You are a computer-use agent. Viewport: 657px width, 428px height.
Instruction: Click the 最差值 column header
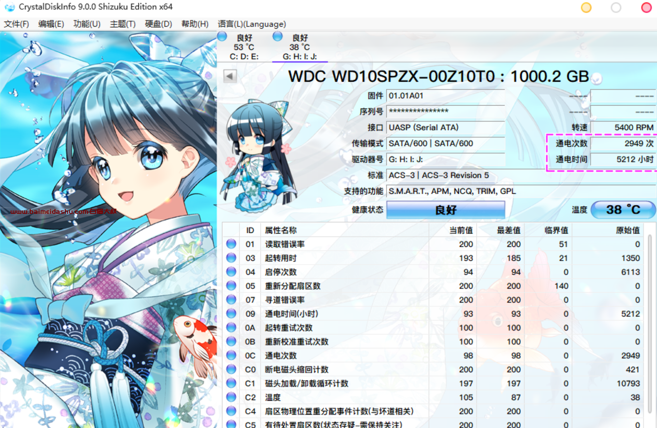point(500,230)
